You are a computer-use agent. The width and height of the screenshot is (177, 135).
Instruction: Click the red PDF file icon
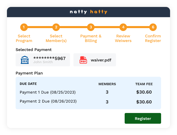83,60
